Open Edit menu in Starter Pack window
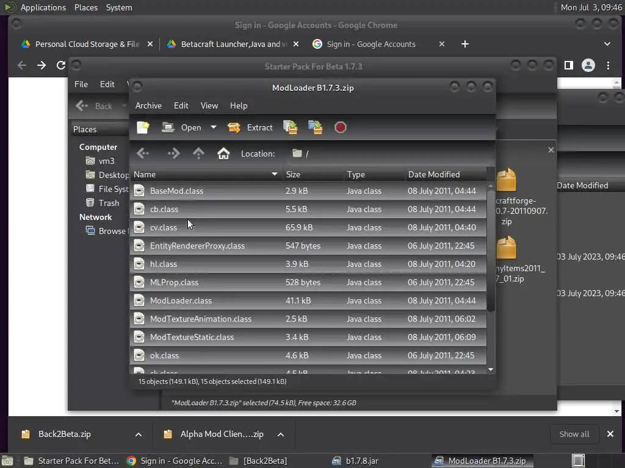The height and width of the screenshot is (468, 625). [107, 84]
